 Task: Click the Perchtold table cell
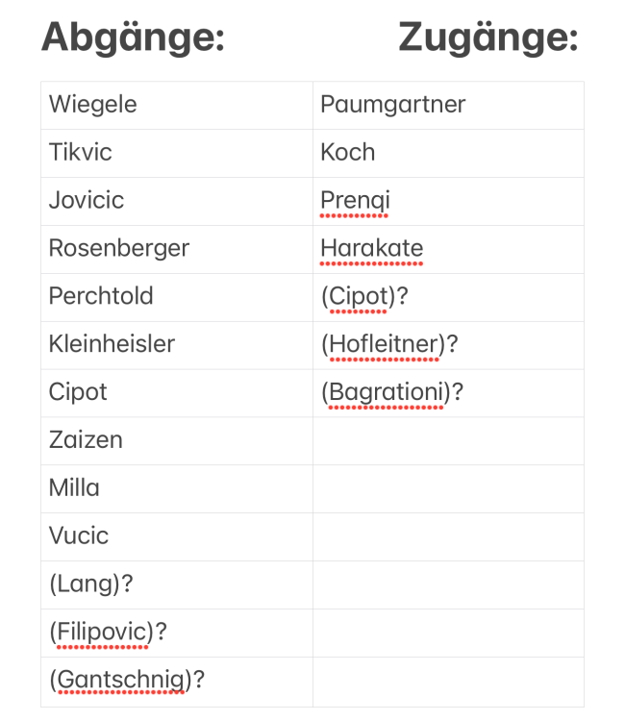(101, 296)
